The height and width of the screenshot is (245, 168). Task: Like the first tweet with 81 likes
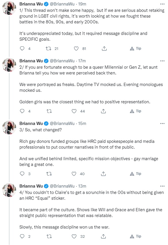[76, 48]
